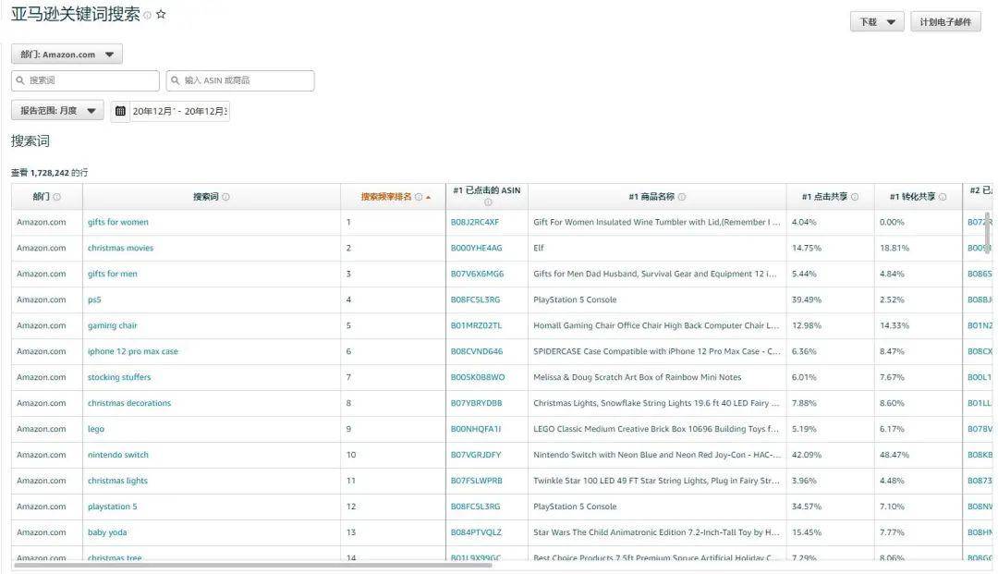
Task: Open the 'gaming chair' search term link
Action: pos(113,325)
